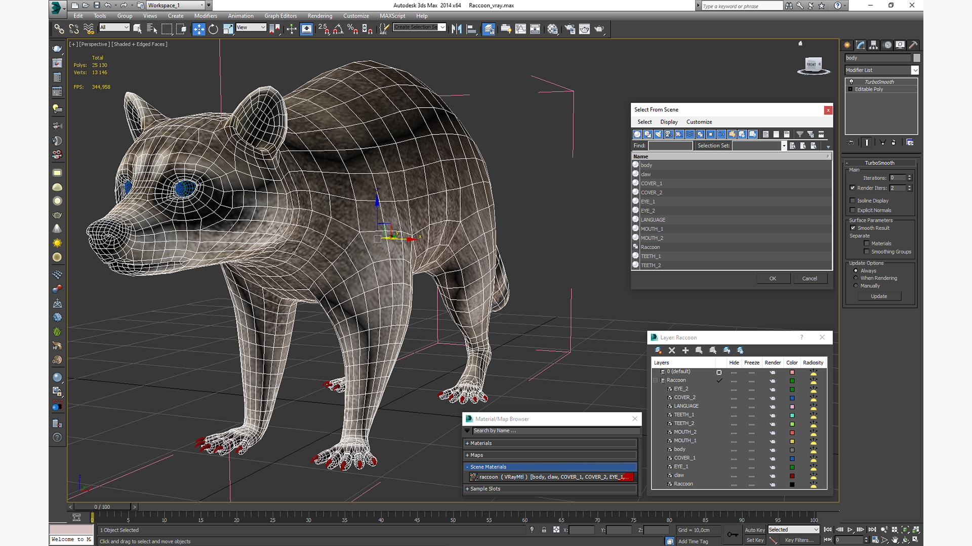Click the MOUTH_1 layer yellow color swatch
The image size is (972, 546).
[792, 441]
